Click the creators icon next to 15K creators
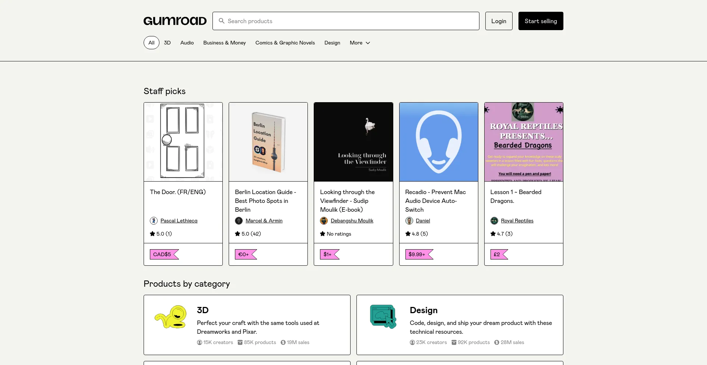Image resolution: width=707 pixels, height=365 pixels. (x=200, y=342)
